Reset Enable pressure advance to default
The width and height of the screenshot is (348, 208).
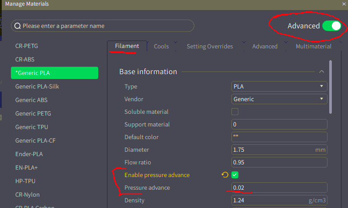(225, 175)
